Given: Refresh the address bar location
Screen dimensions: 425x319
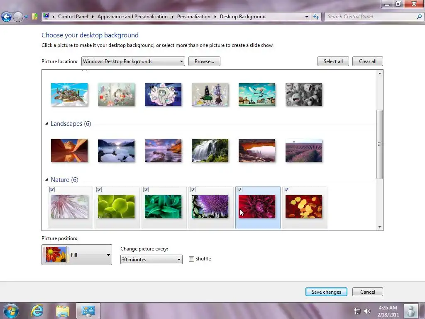Looking at the screenshot, I should pyautogui.click(x=316, y=17).
